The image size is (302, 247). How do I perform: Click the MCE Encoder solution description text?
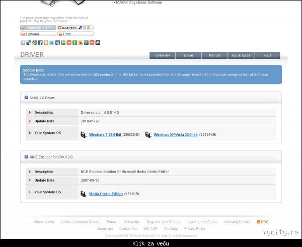click(125, 172)
